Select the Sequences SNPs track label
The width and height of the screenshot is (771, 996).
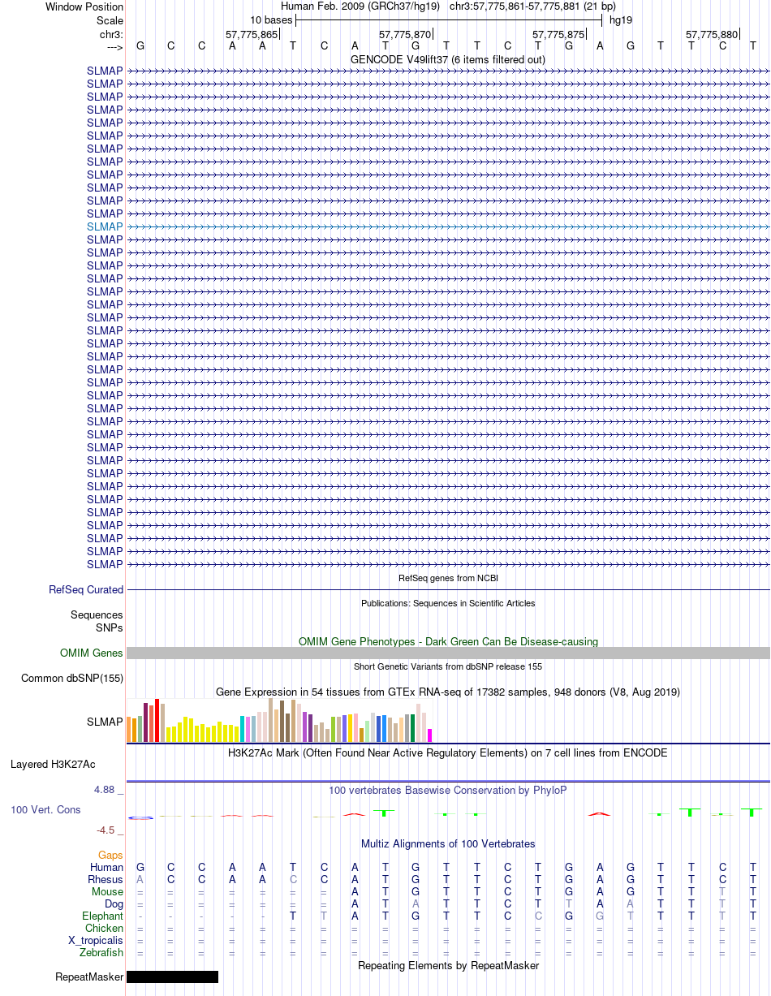pos(97,621)
